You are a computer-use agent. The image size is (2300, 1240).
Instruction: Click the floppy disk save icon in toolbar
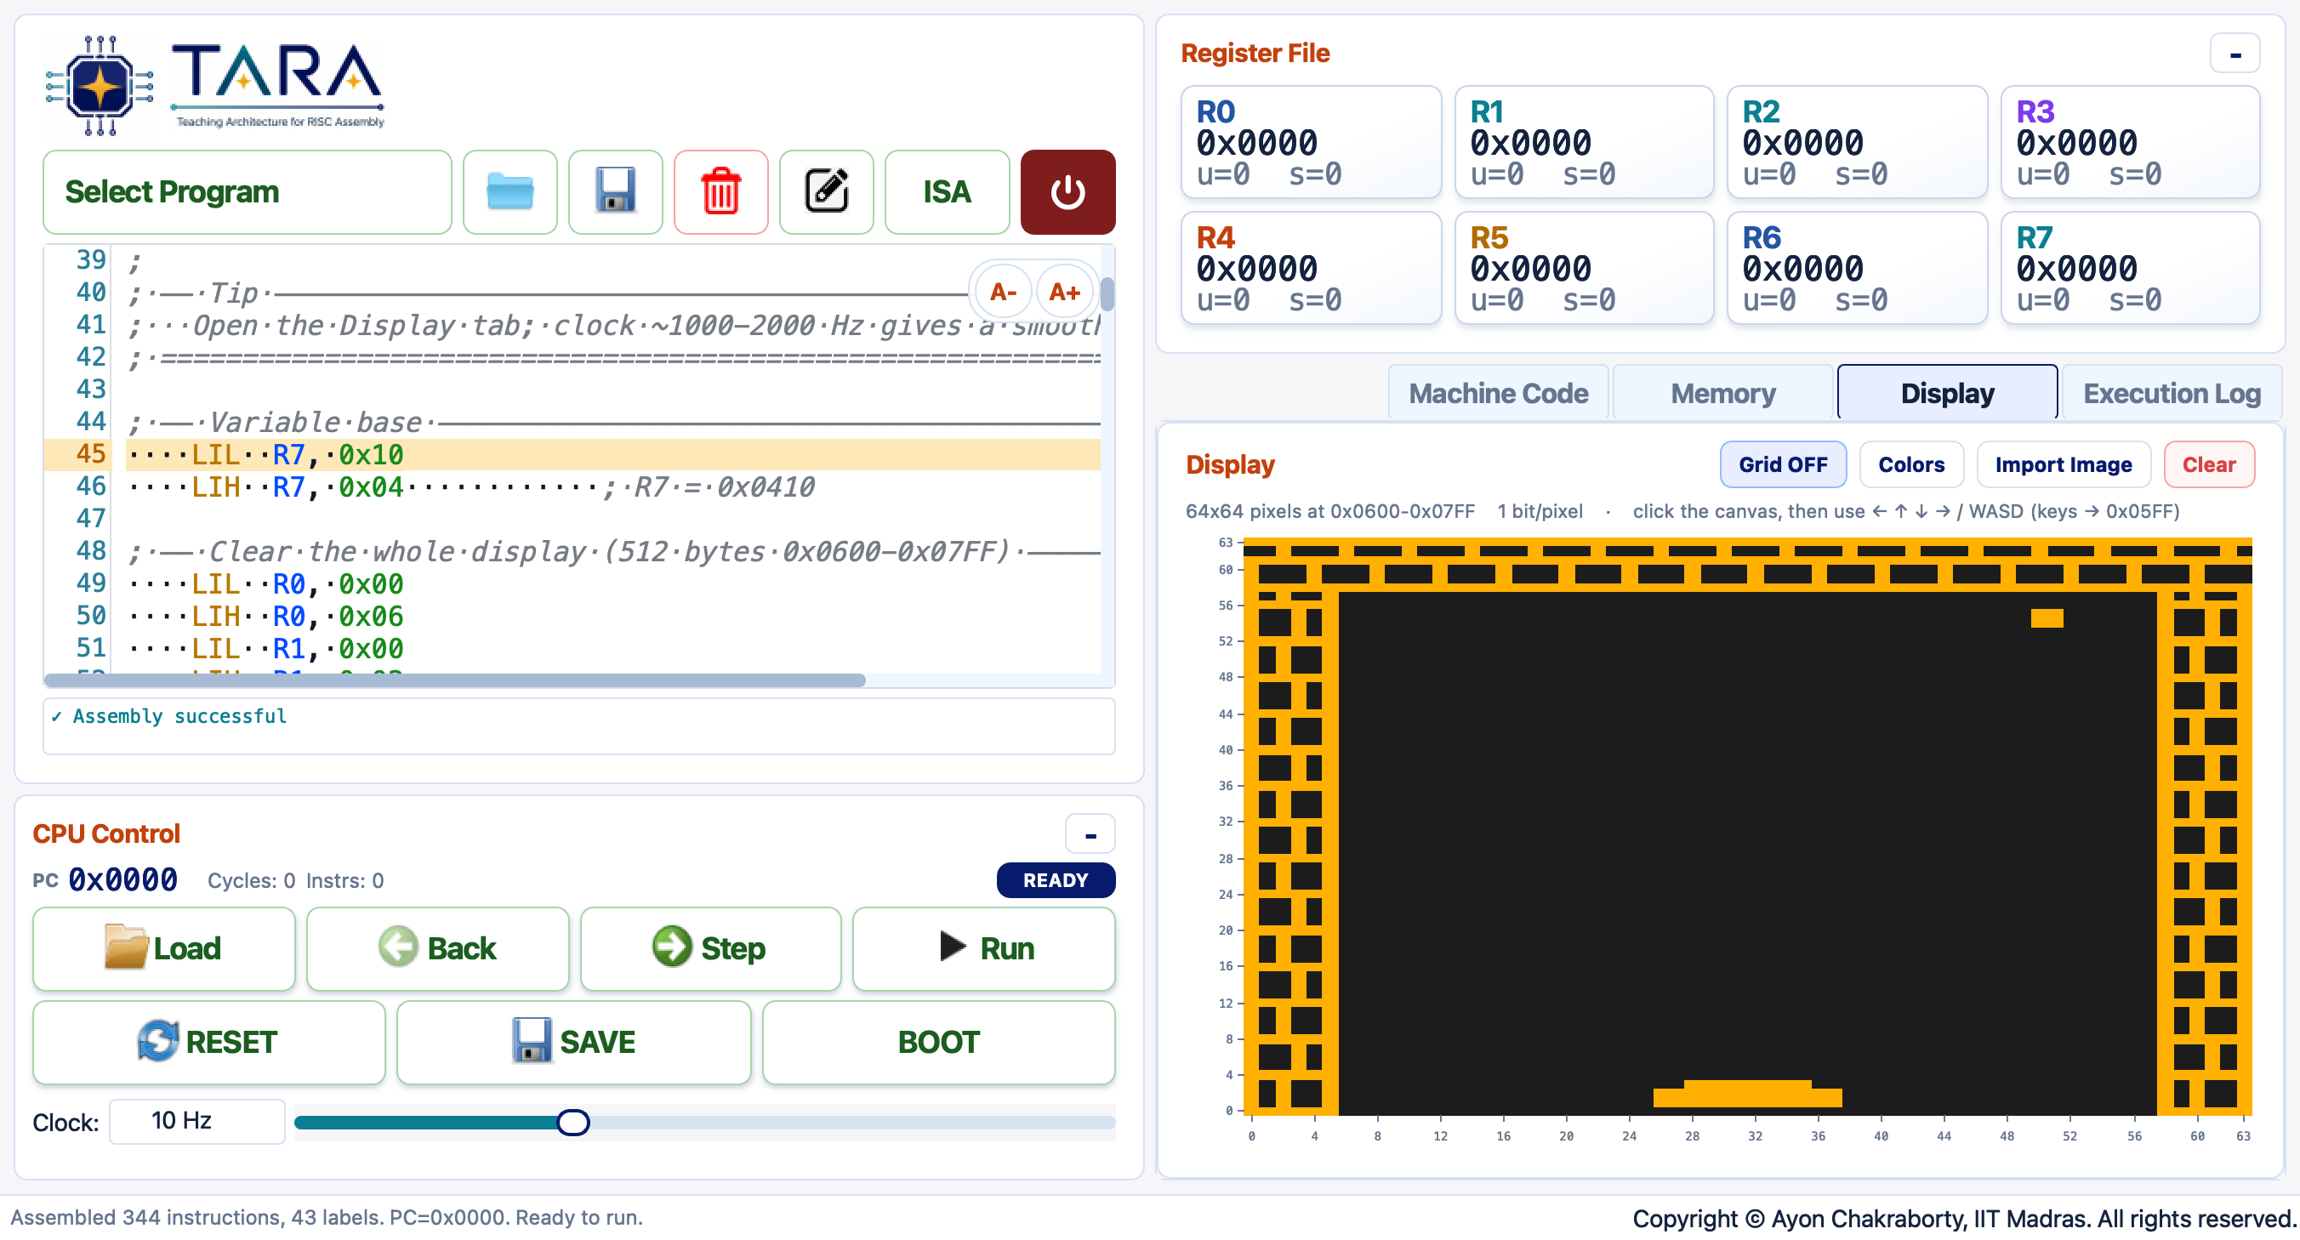[x=615, y=192]
